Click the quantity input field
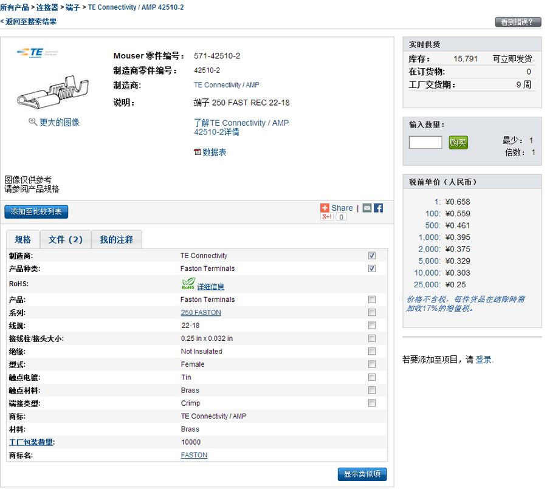Screen dimensions: 547x489 click(425, 143)
